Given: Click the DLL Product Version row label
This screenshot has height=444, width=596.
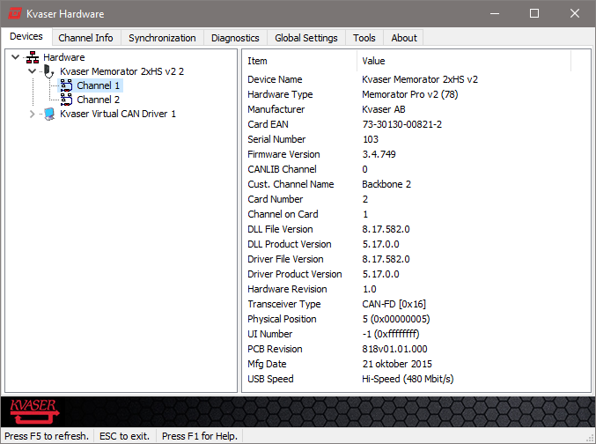Looking at the screenshot, I should coord(290,244).
